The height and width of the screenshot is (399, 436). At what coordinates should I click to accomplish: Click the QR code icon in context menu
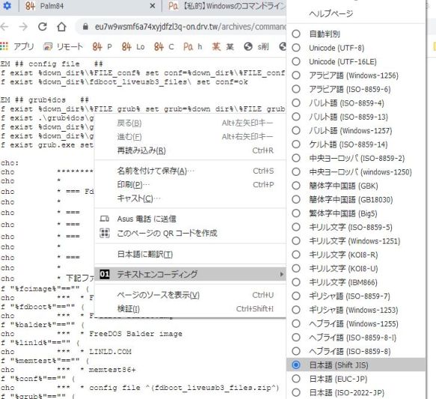point(105,233)
